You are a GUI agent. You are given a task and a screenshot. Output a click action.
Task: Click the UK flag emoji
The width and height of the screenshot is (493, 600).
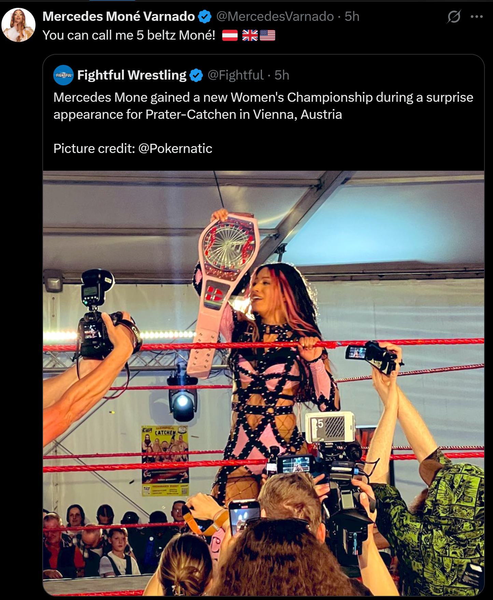[250, 35]
